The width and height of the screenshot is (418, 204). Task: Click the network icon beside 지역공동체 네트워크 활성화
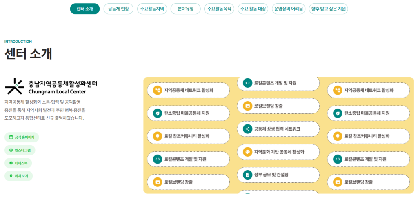point(157,90)
